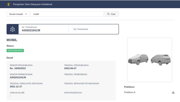Click the Tanggal Berakhir Pelindungan label
Screen dimensions: 180x102
pos(82,83)
